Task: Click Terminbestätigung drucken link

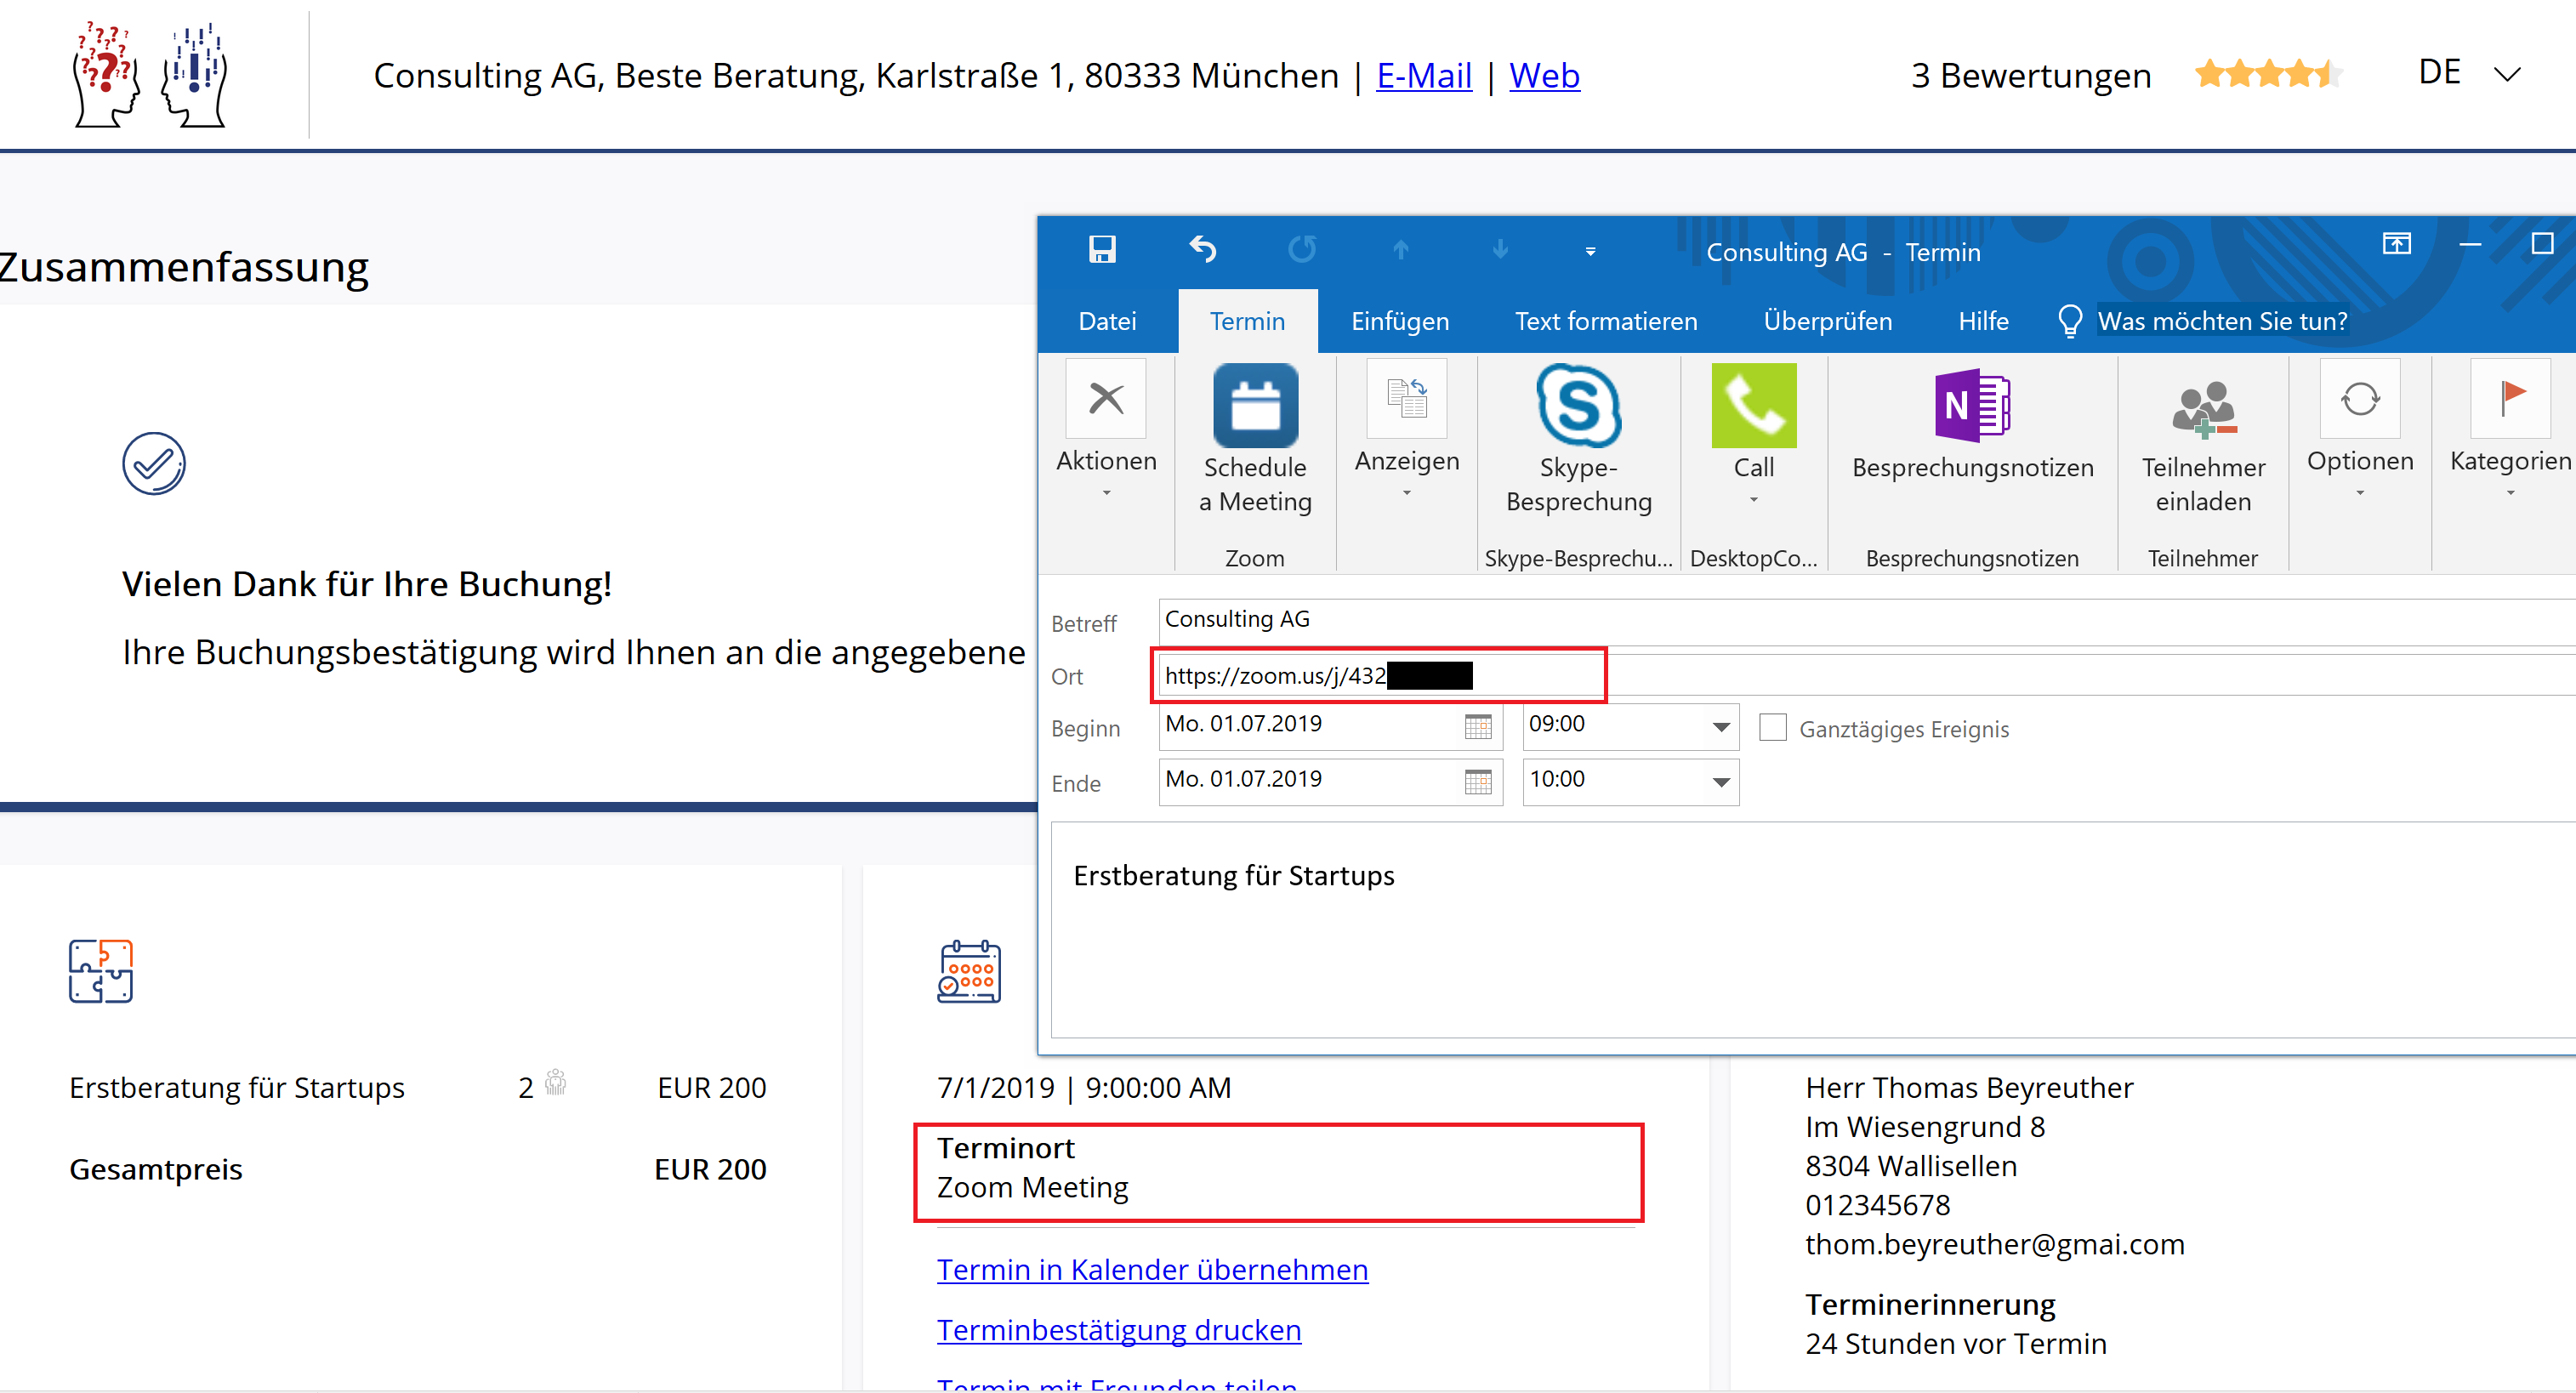Action: pos(1118,1331)
